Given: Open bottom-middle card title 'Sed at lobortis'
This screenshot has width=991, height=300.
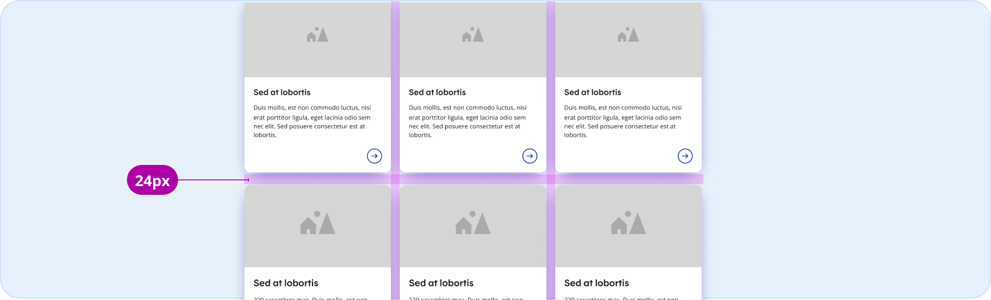Looking at the screenshot, I should [441, 283].
